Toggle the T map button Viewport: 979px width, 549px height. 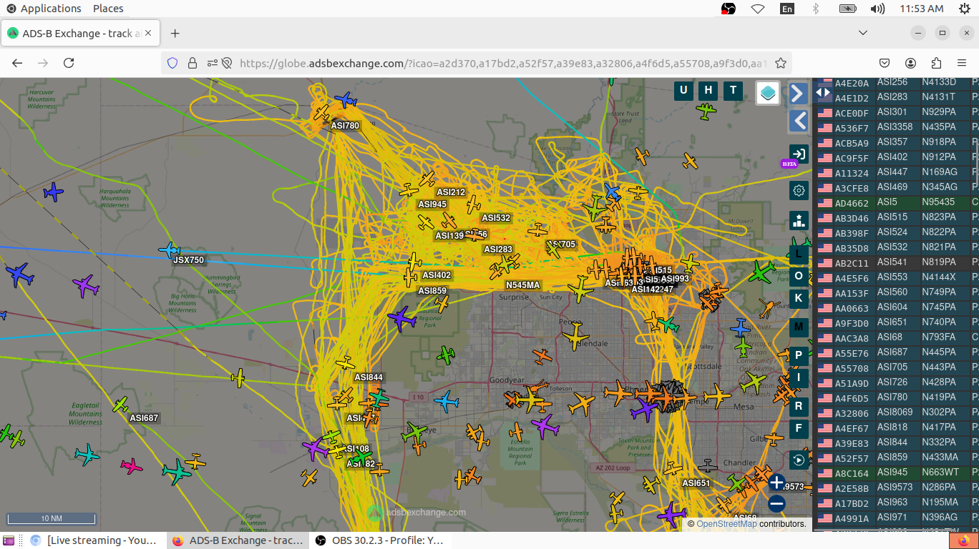pyautogui.click(x=733, y=90)
